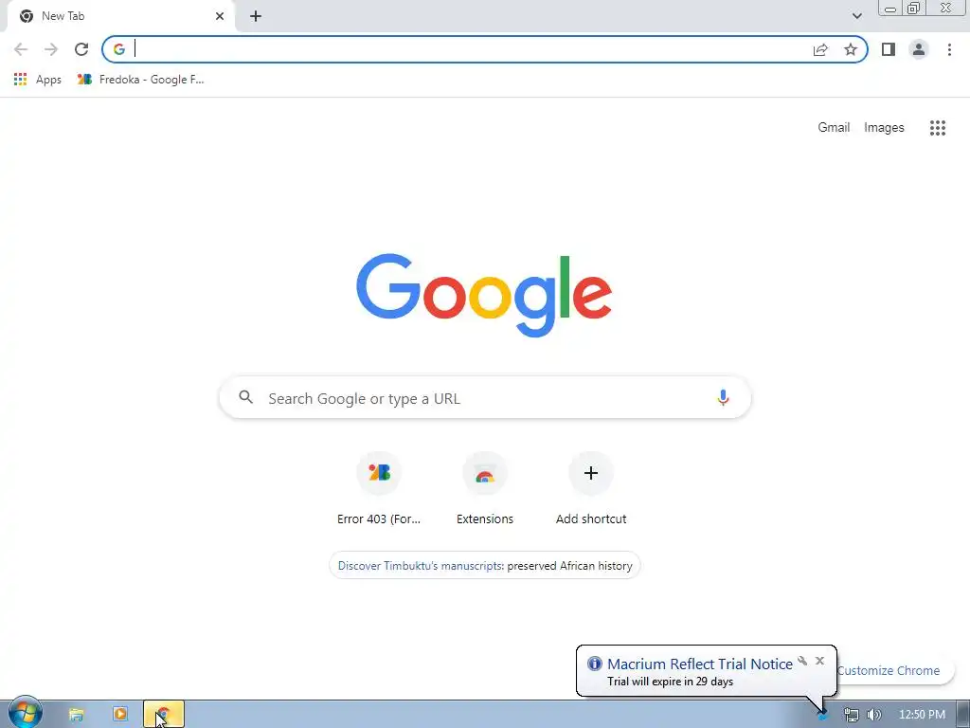Screen dimensions: 970x728
Task: Expand the tab search dropdown arrow
Action: (x=856, y=16)
